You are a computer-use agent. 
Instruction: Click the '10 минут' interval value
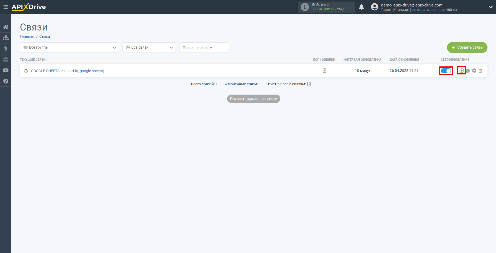[363, 71]
